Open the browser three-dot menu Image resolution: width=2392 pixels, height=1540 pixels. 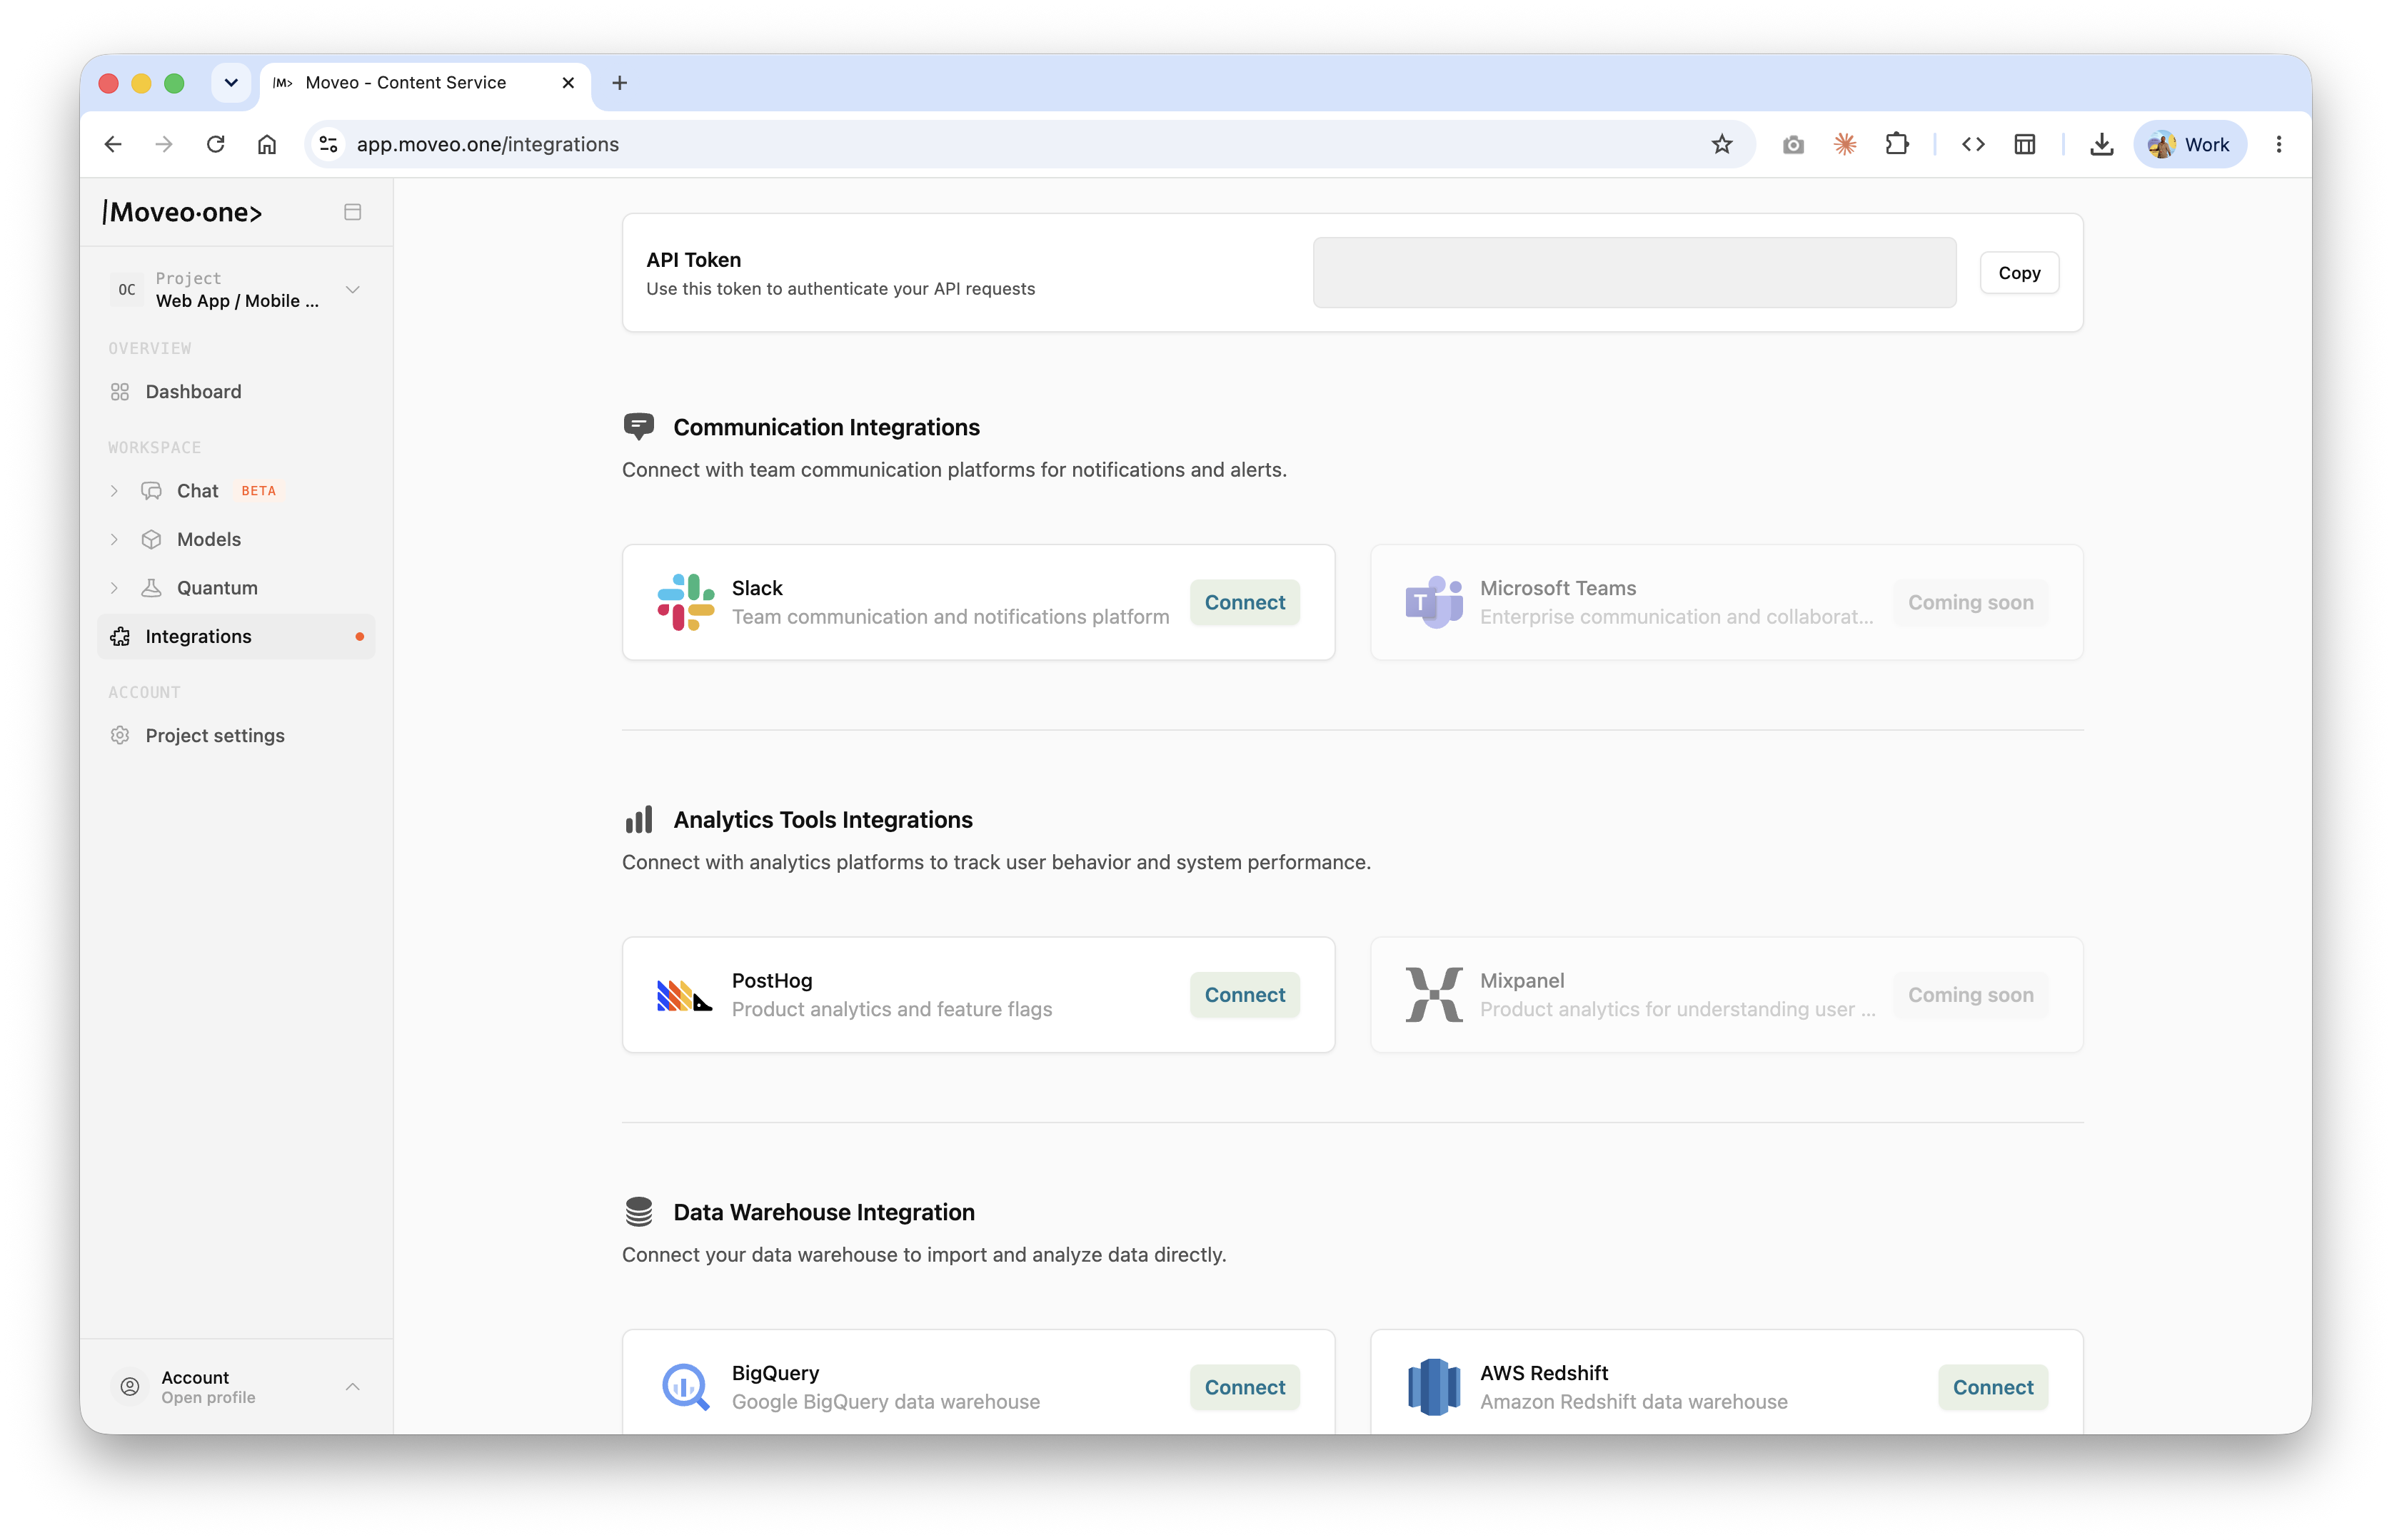[2279, 144]
